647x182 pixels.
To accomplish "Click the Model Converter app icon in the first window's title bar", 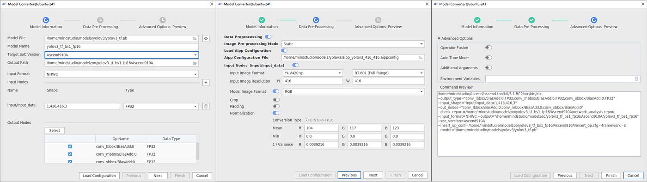I will (4, 4).
